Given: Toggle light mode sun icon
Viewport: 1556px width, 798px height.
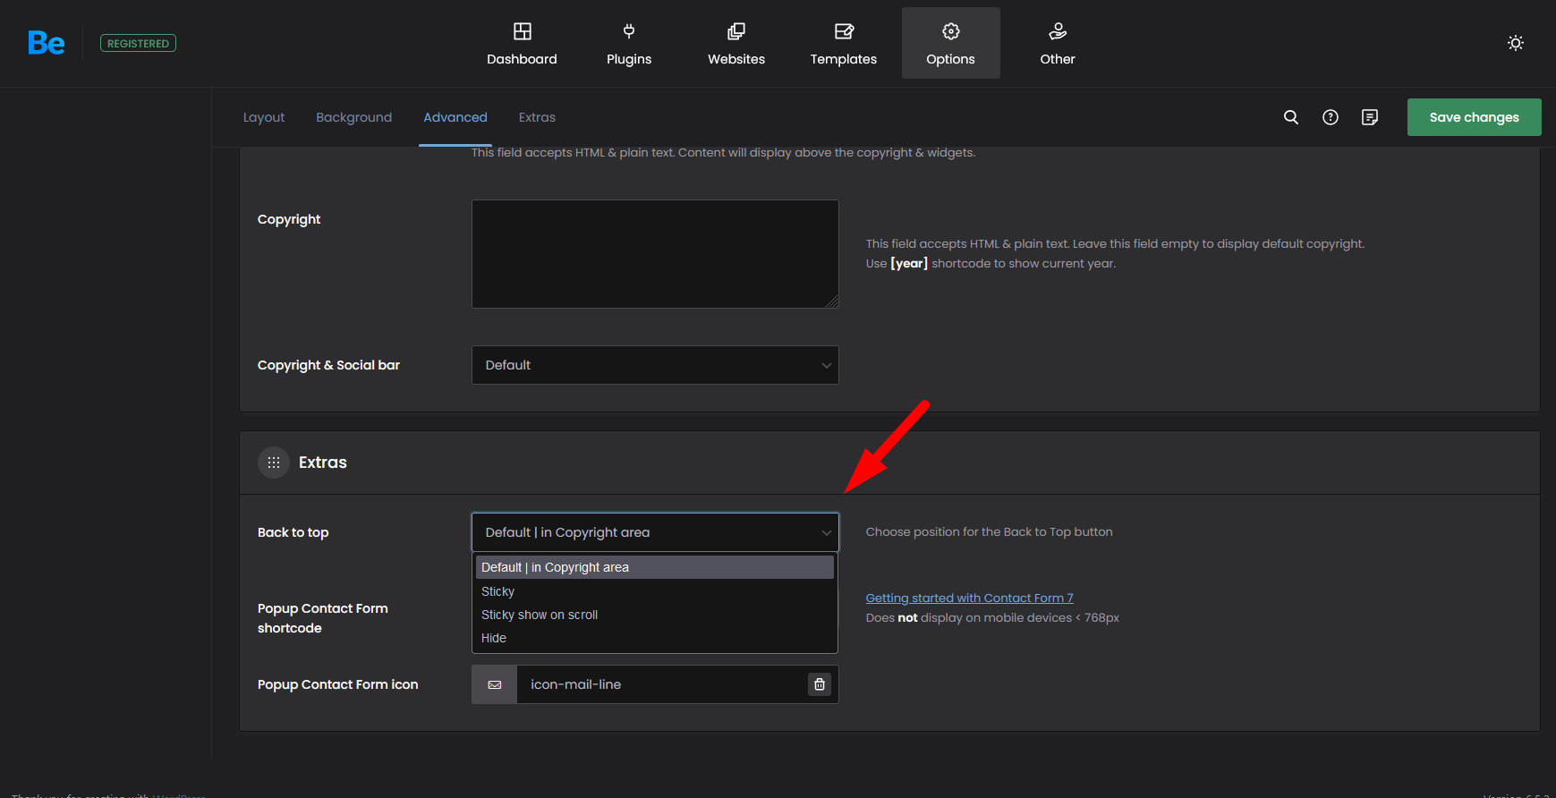Looking at the screenshot, I should click(x=1515, y=43).
